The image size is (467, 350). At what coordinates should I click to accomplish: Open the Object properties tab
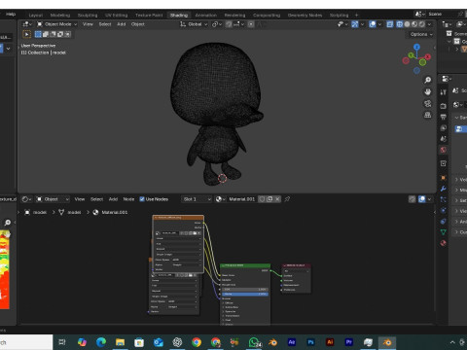click(x=444, y=178)
